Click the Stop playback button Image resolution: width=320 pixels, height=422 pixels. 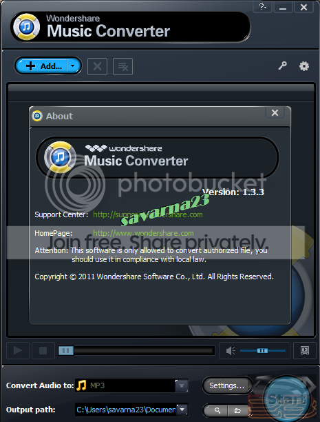tap(43, 350)
